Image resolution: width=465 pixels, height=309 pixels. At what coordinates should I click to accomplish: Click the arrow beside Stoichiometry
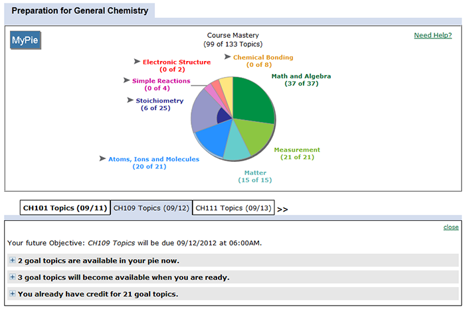(x=130, y=100)
